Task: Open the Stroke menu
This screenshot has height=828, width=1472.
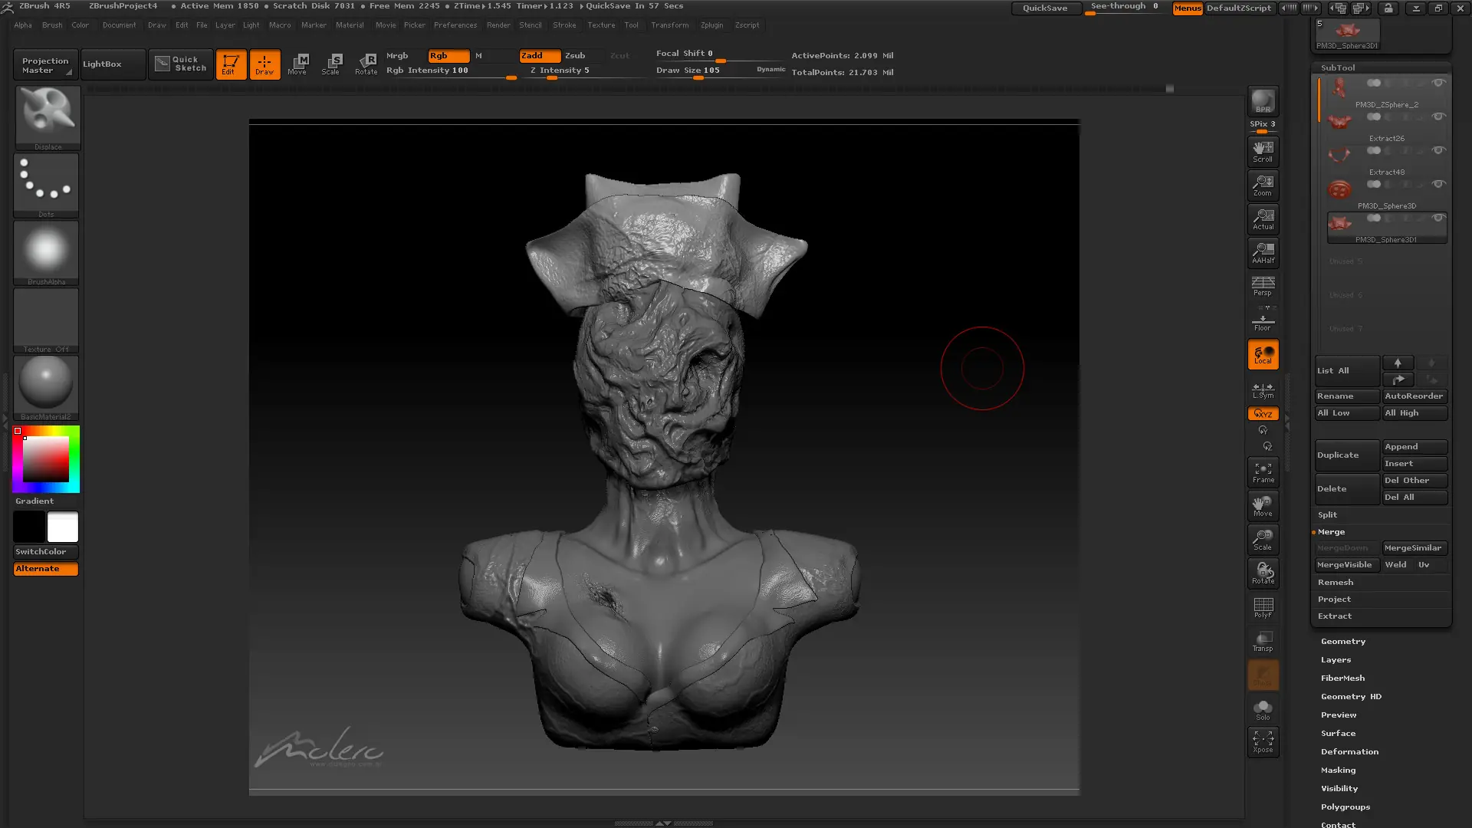Action: coord(563,25)
